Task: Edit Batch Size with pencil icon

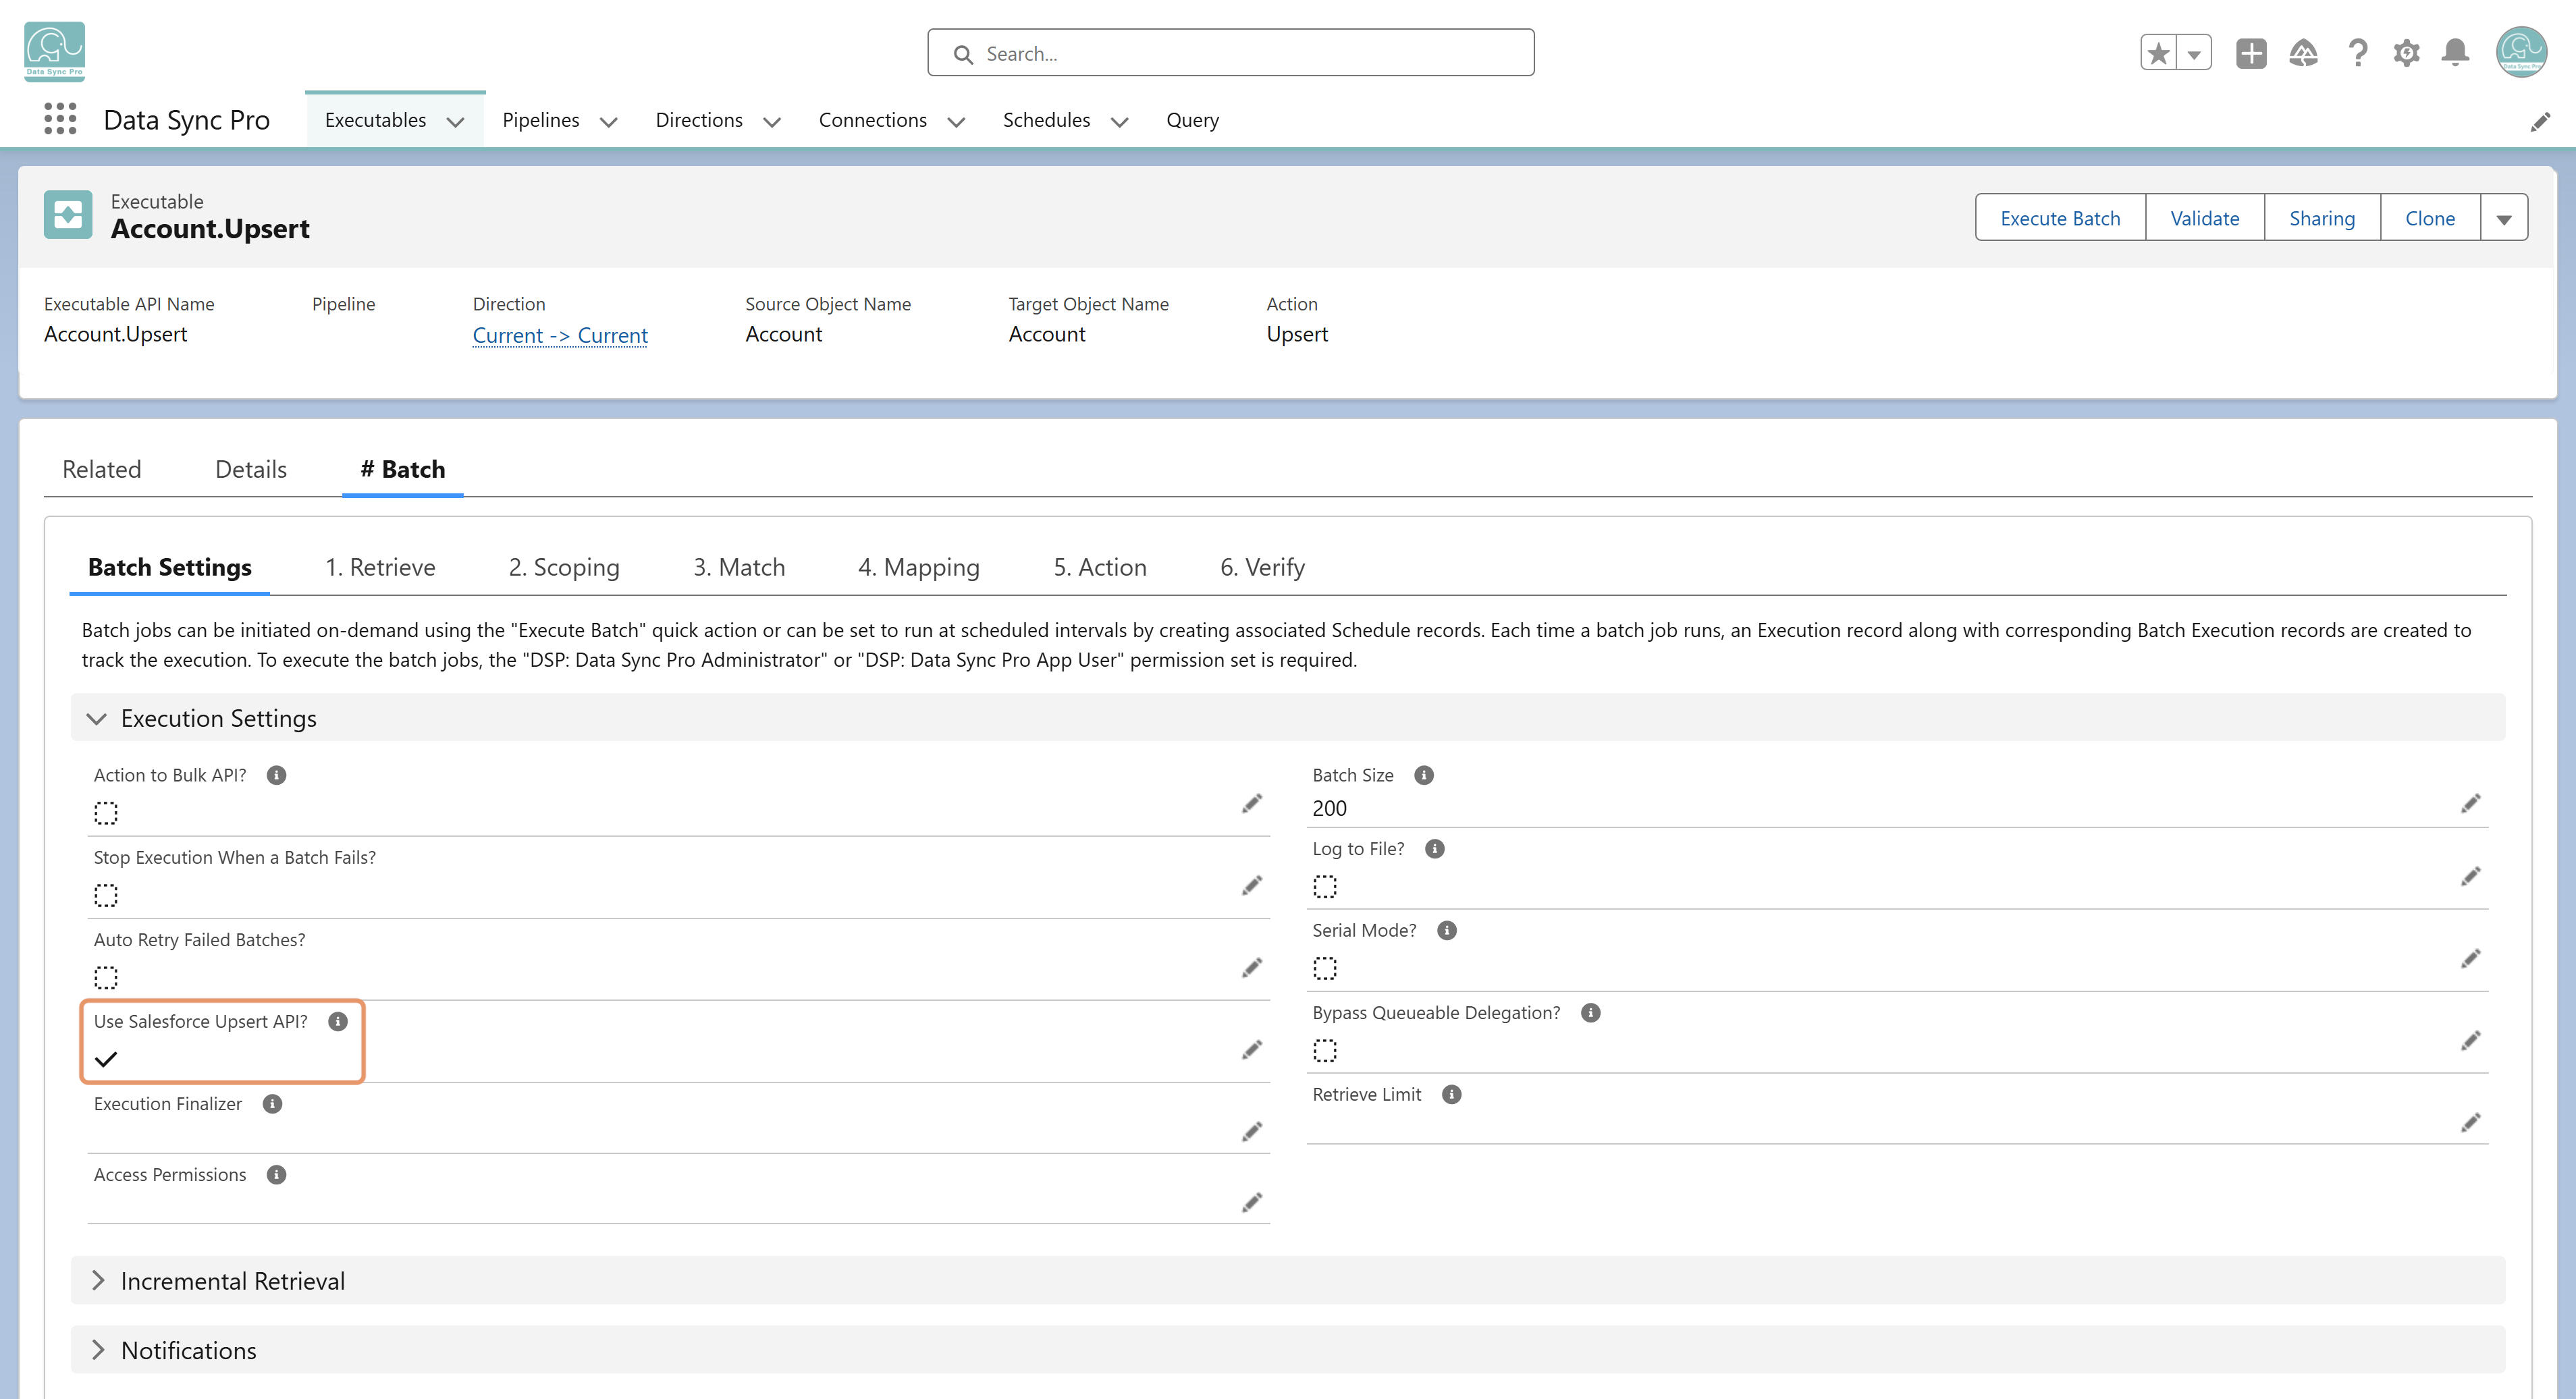Action: tap(2470, 803)
